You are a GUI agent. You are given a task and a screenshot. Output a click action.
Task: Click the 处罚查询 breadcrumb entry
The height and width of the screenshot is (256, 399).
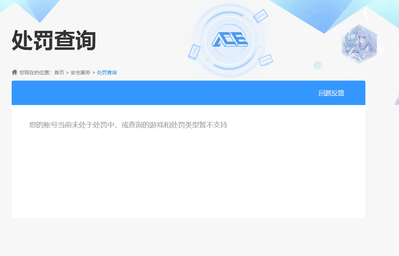[106, 72]
